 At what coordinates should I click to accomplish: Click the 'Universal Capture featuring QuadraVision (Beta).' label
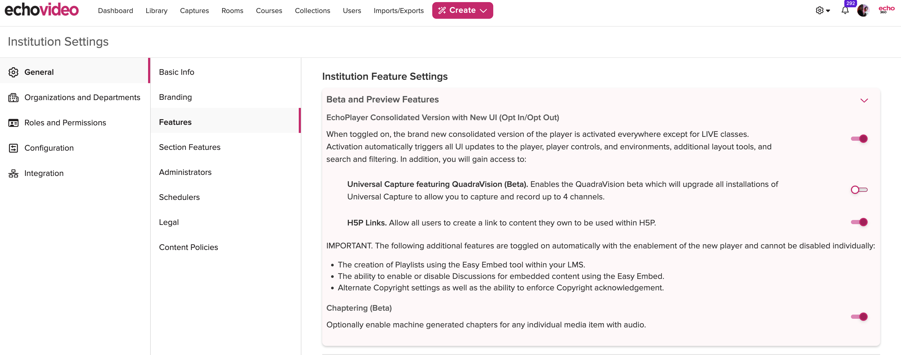(437, 184)
